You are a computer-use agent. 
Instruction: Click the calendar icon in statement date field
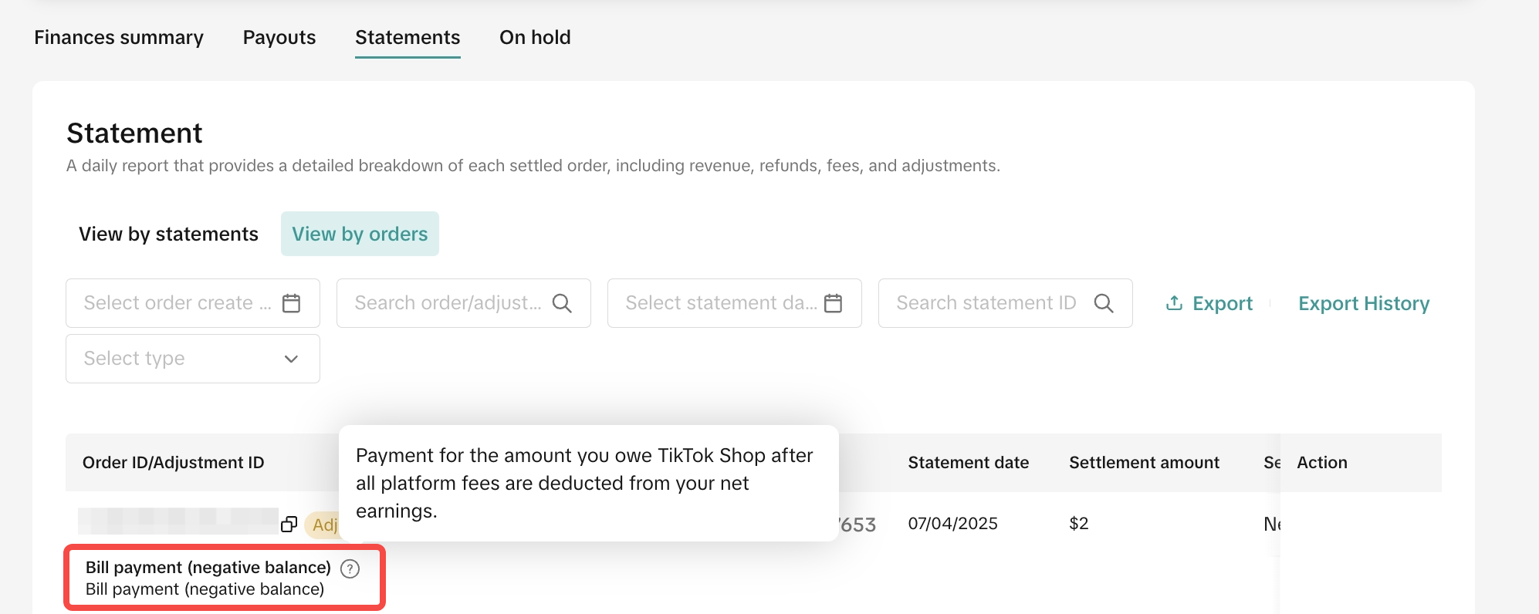click(x=833, y=303)
